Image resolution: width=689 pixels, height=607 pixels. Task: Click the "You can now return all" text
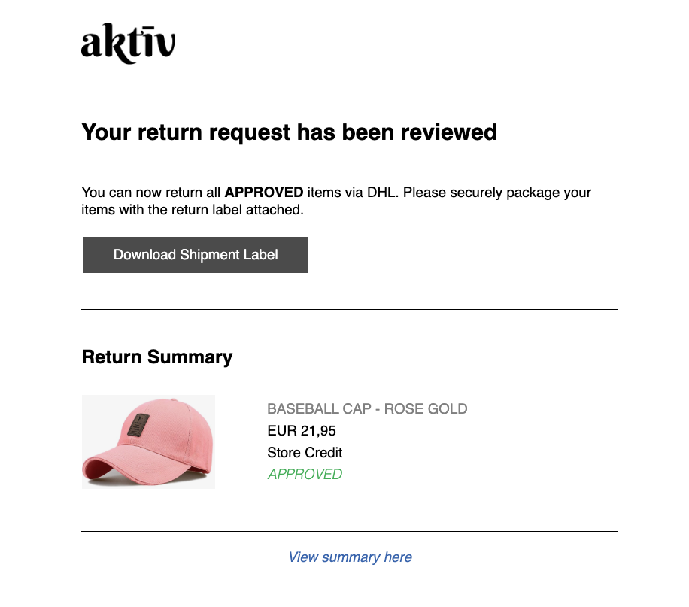point(150,192)
